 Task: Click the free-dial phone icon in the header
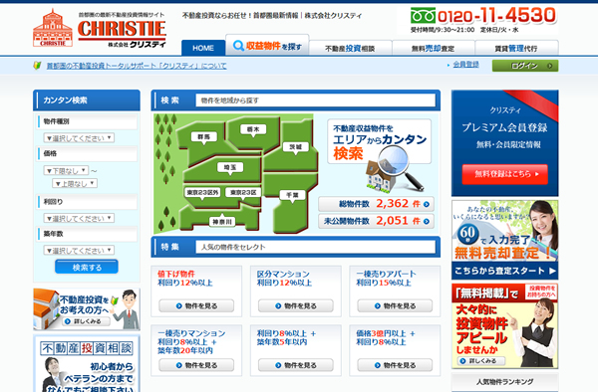pyautogui.click(x=423, y=16)
